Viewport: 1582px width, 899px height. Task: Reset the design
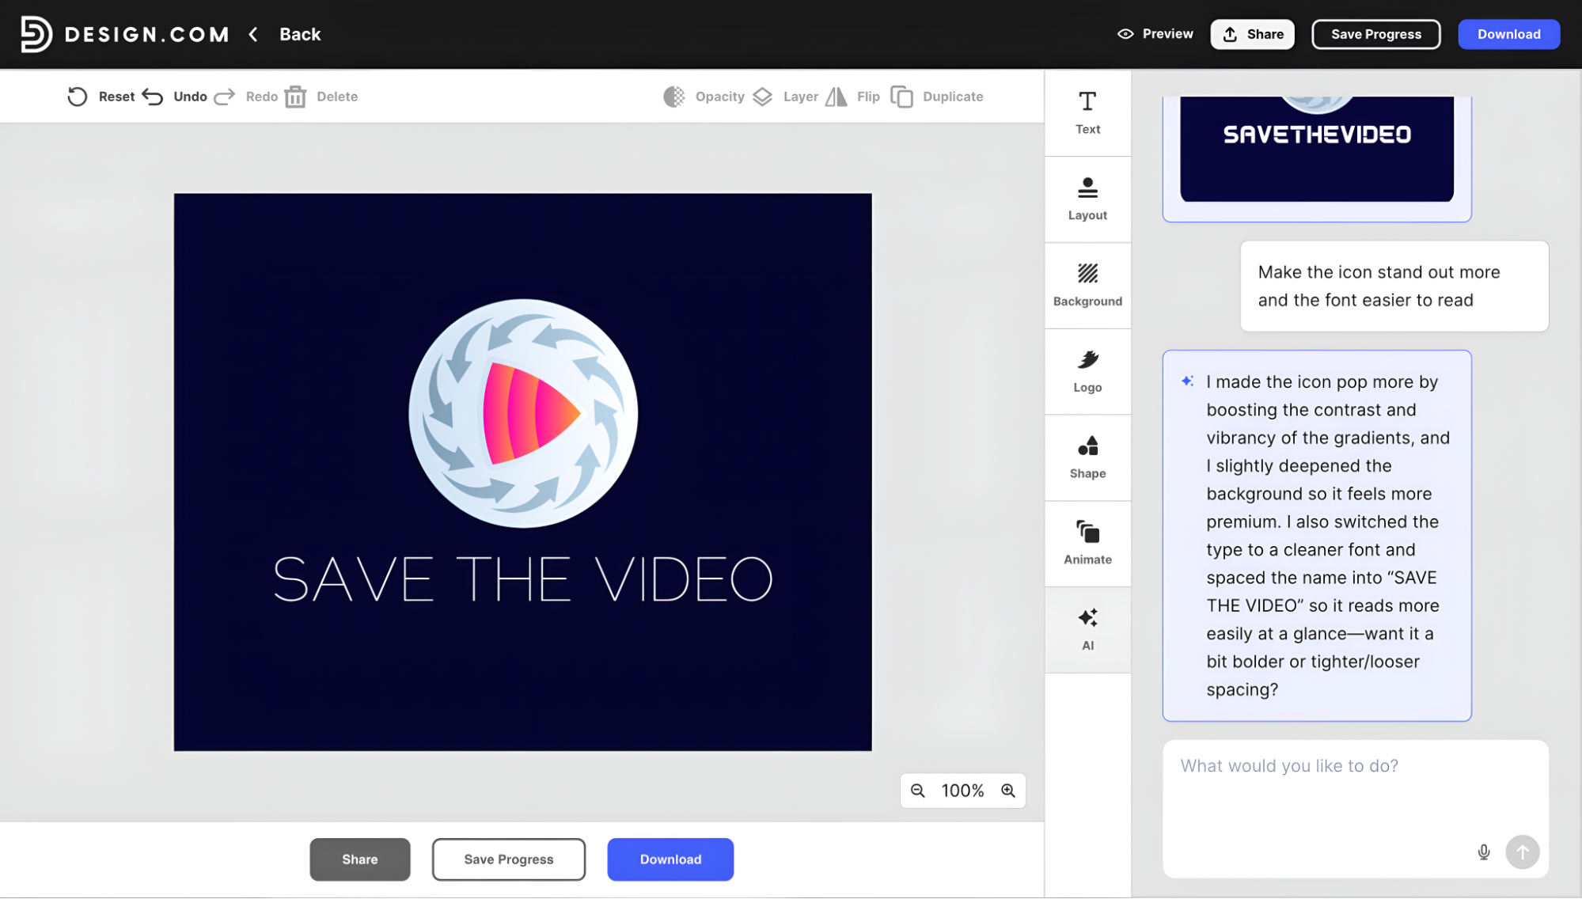(x=101, y=97)
